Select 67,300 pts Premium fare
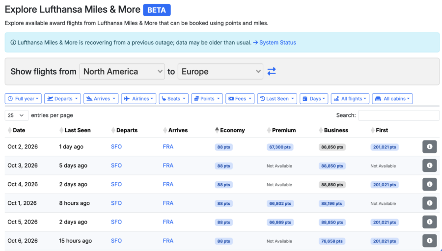Image resolution: width=442 pixels, height=251 pixels. [x=280, y=147]
